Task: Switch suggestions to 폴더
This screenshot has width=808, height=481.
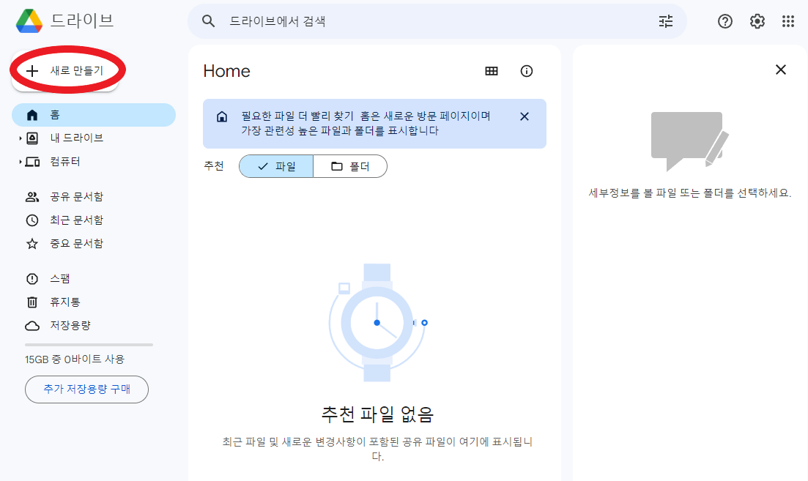Action: point(350,166)
